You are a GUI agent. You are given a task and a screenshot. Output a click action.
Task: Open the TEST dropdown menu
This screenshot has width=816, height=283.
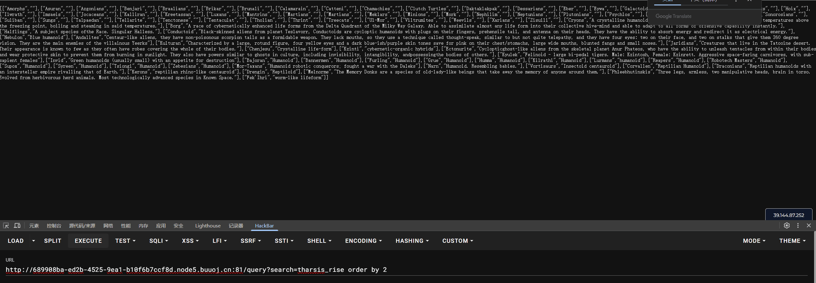click(125, 241)
